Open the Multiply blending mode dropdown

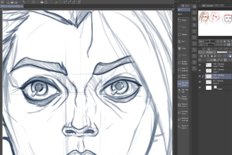click(211, 52)
